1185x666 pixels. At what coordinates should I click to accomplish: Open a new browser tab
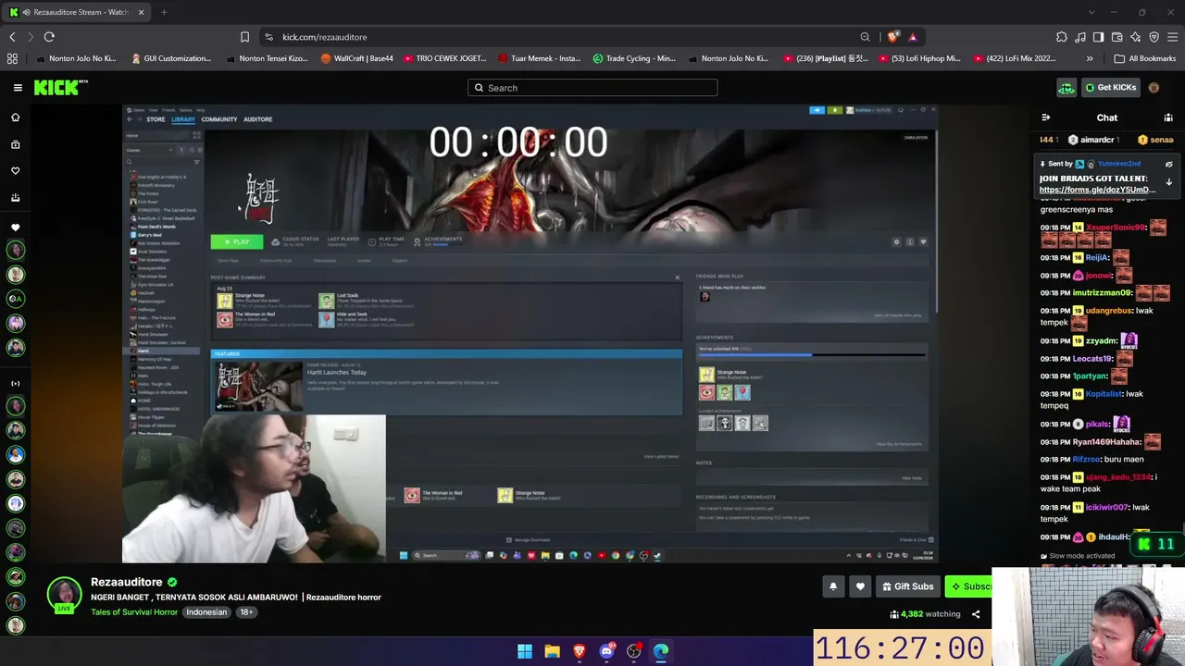pos(164,12)
